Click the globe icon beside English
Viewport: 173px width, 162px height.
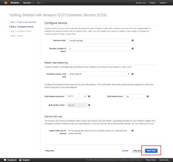coord(20,160)
